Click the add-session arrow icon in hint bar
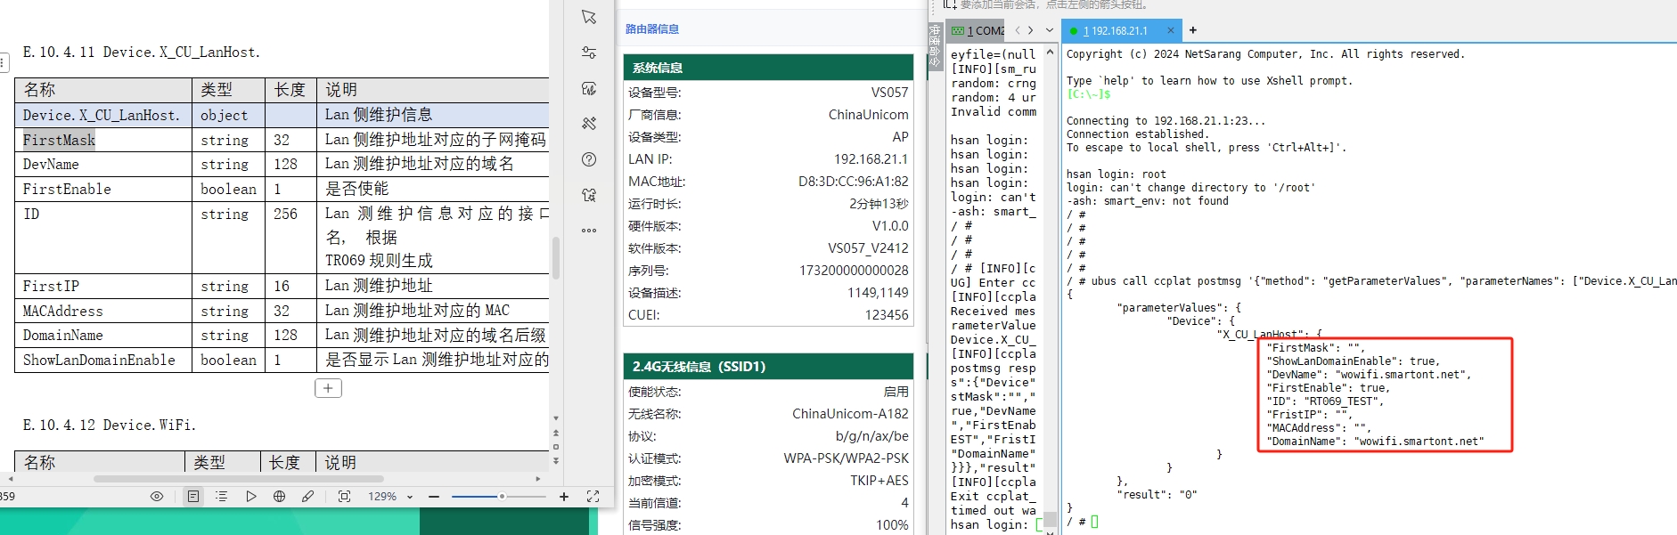The image size is (1677, 535). tap(950, 5)
